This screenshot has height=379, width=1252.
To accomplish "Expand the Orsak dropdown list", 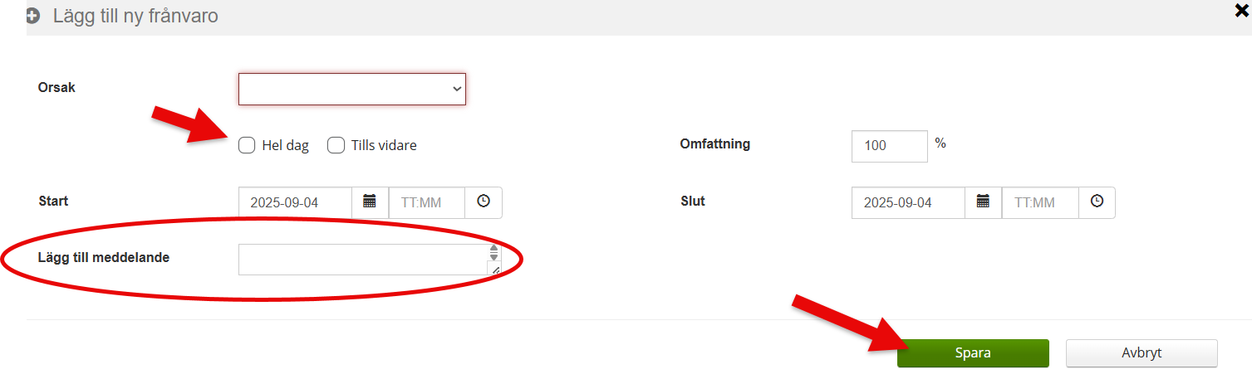I will pos(352,89).
